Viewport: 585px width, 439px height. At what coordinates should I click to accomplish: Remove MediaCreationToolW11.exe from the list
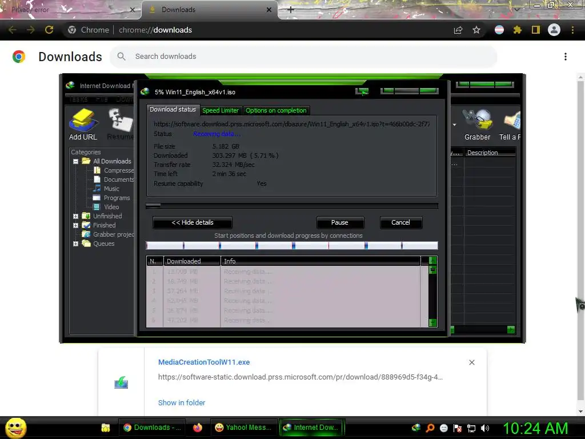pyautogui.click(x=471, y=362)
